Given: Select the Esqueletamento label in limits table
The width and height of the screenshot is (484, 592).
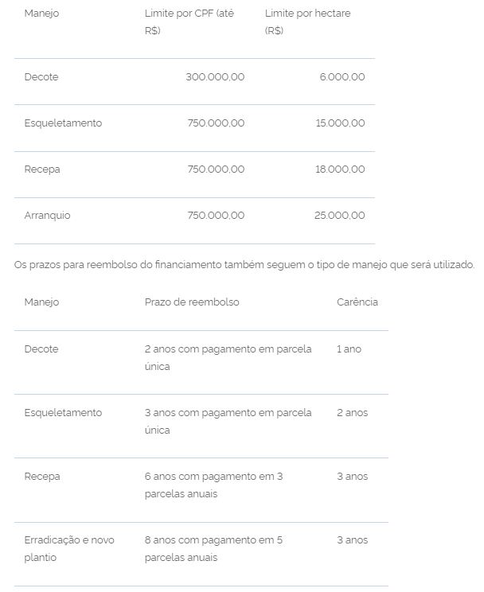Looking at the screenshot, I should click(x=63, y=123).
